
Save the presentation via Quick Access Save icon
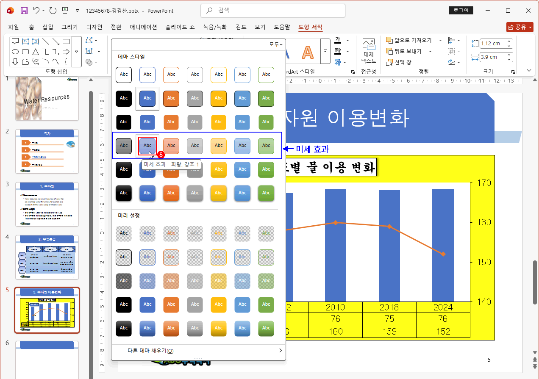pos(24,11)
